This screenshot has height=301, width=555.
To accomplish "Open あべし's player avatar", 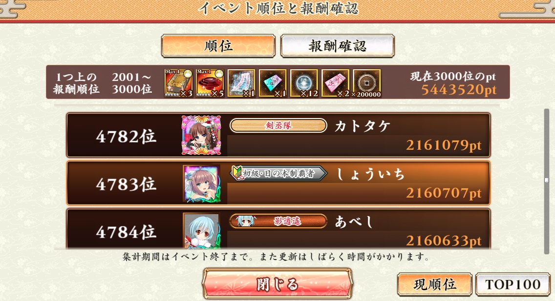I will click(202, 230).
